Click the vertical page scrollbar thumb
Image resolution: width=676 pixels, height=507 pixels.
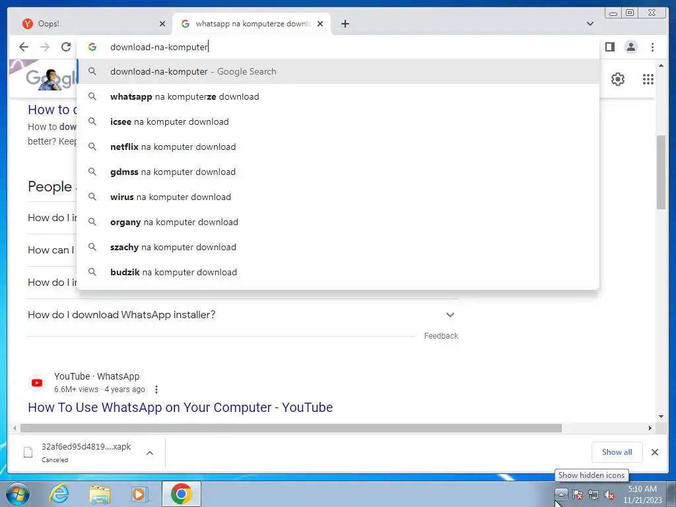[661, 172]
